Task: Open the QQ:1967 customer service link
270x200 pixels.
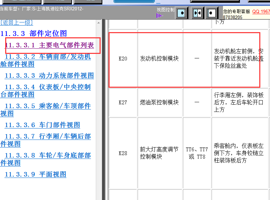Action: [261, 11]
